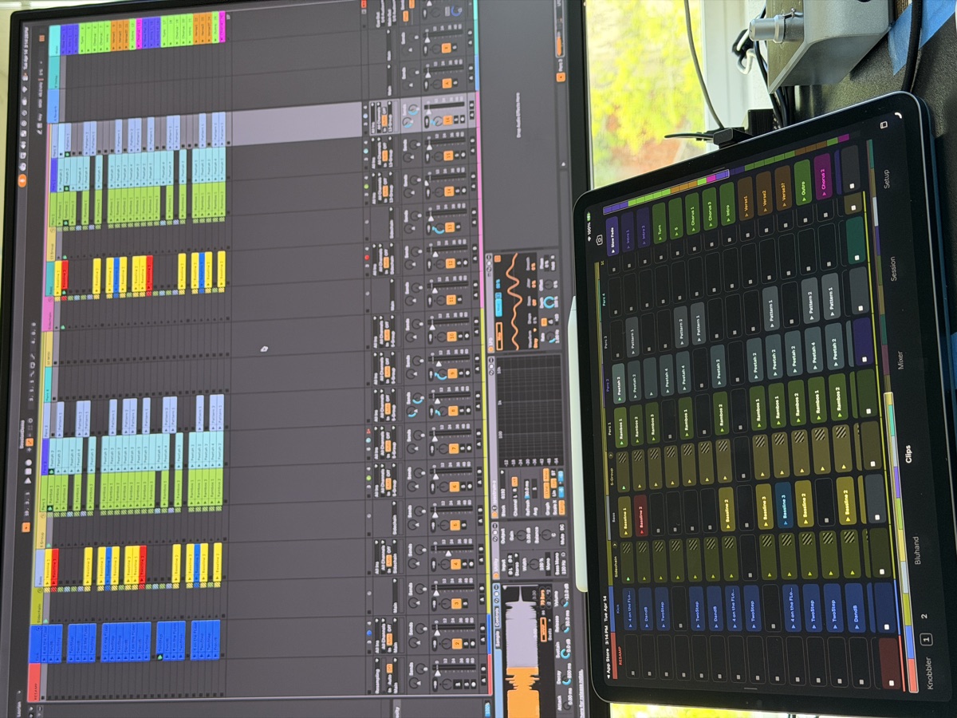Launch the Chorus 3 scene

(710, 209)
